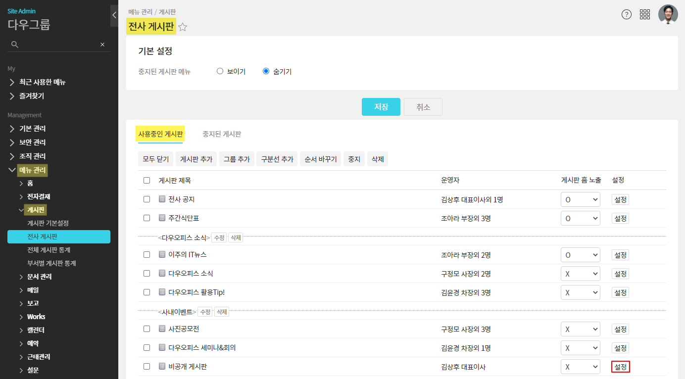Open the apps grid icon
This screenshot has width=685, height=379.
[x=645, y=14]
